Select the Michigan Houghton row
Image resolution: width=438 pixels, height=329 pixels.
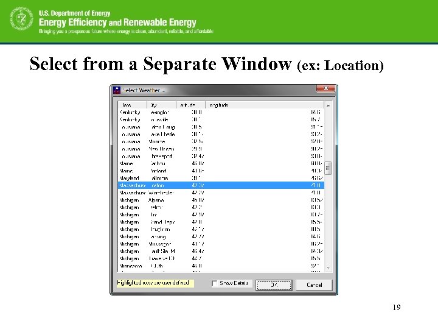pos(221,229)
